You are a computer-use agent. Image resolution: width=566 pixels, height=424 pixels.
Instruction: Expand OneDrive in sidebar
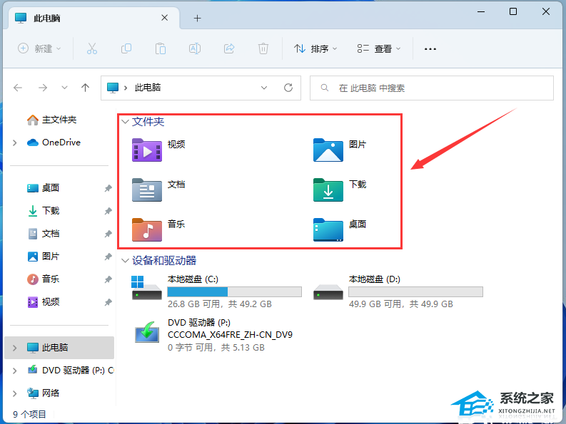point(14,143)
